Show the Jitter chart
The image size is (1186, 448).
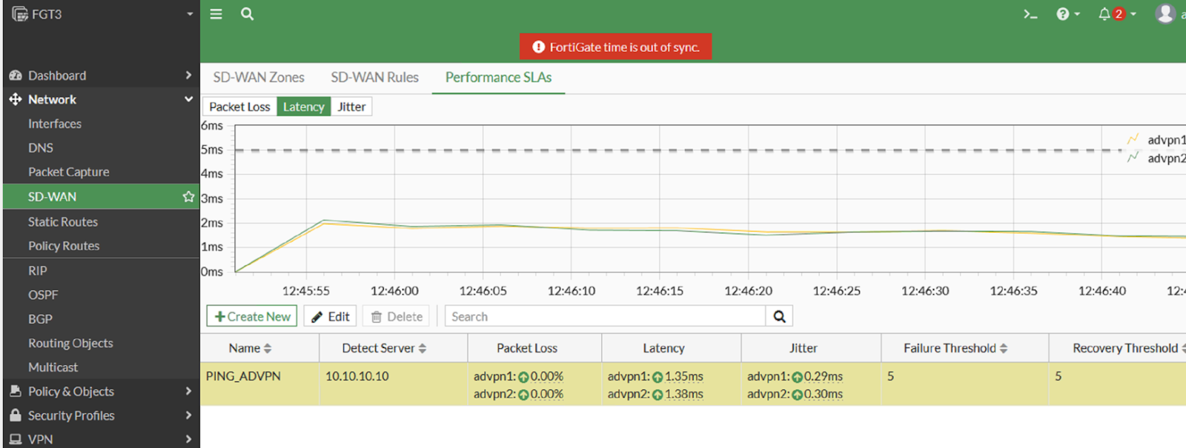351,107
